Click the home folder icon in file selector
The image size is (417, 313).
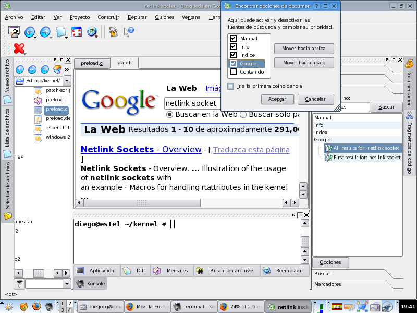pos(57,69)
